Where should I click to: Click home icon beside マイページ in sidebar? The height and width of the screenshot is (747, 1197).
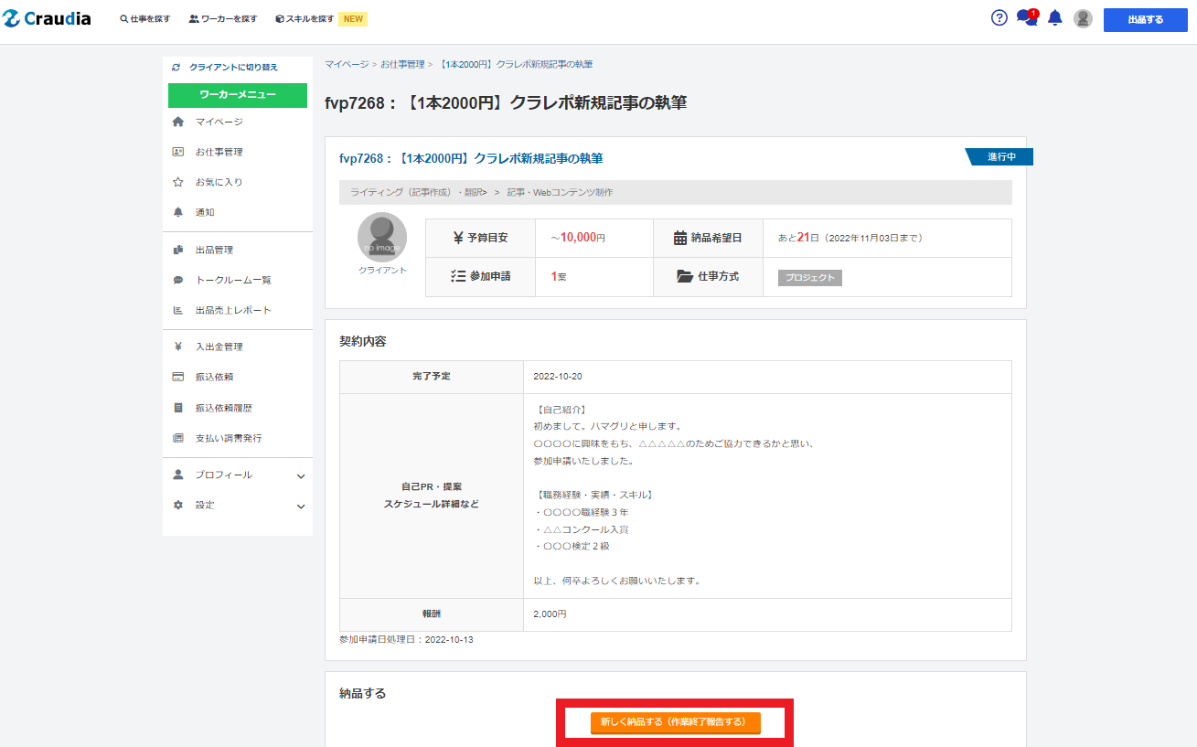tap(178, 122)
